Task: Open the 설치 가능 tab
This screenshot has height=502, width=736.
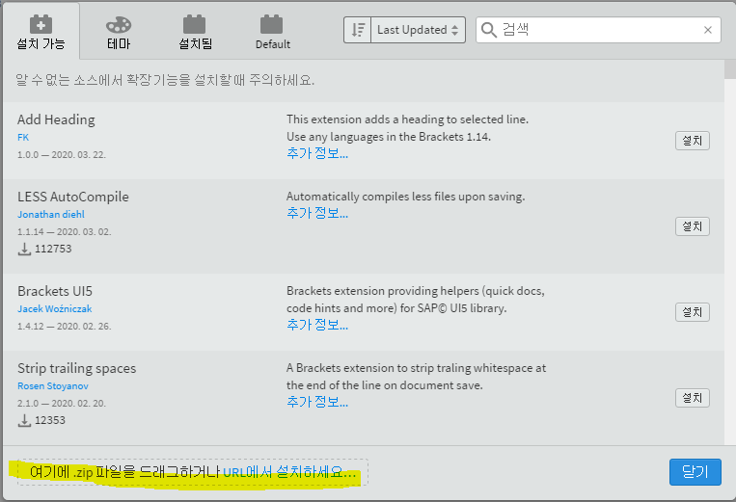Action: coord(41,32)
